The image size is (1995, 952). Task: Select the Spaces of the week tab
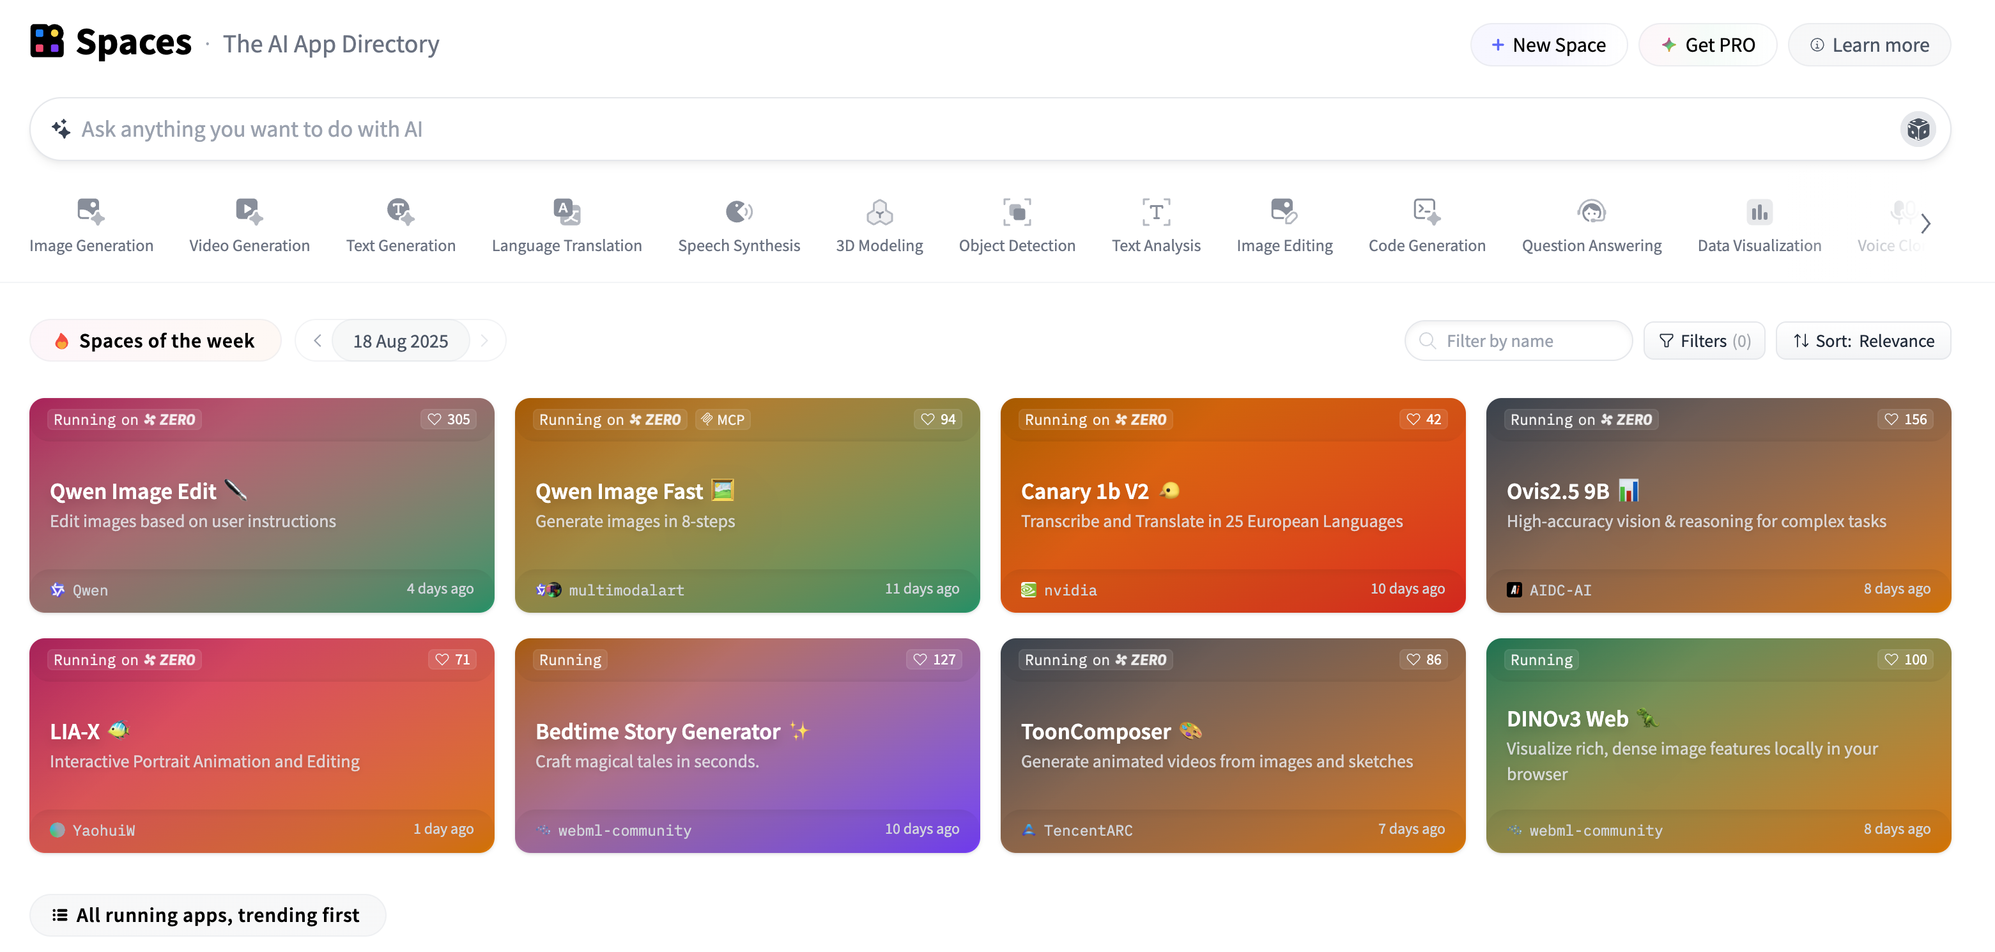point(155,341)
